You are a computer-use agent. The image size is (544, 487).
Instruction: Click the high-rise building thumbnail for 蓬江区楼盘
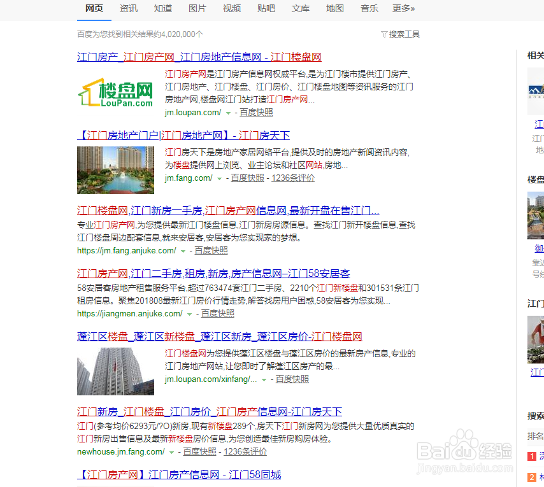(x=115, y=371)
